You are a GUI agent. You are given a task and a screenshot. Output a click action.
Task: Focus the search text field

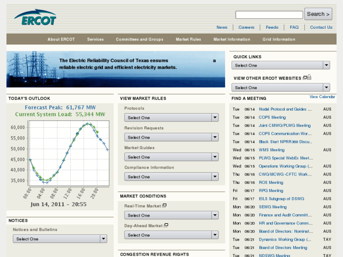pos(269,15)
